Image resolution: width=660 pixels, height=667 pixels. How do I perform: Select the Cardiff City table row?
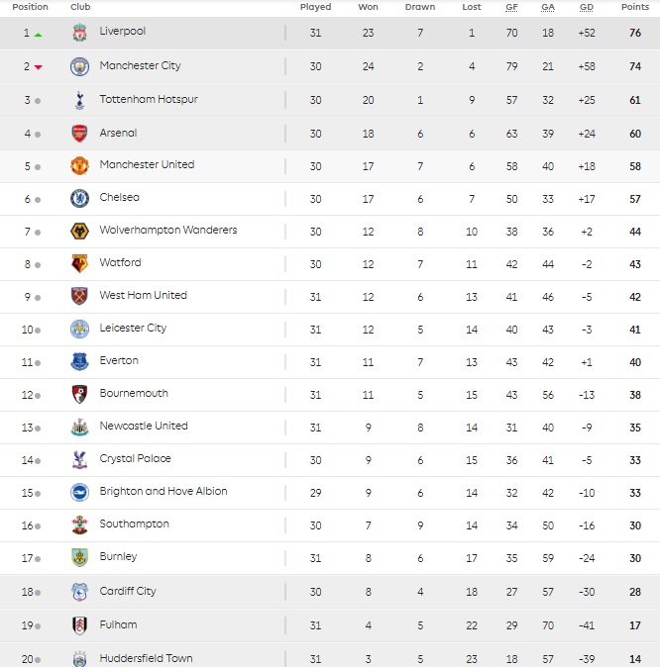coord(330,592)
